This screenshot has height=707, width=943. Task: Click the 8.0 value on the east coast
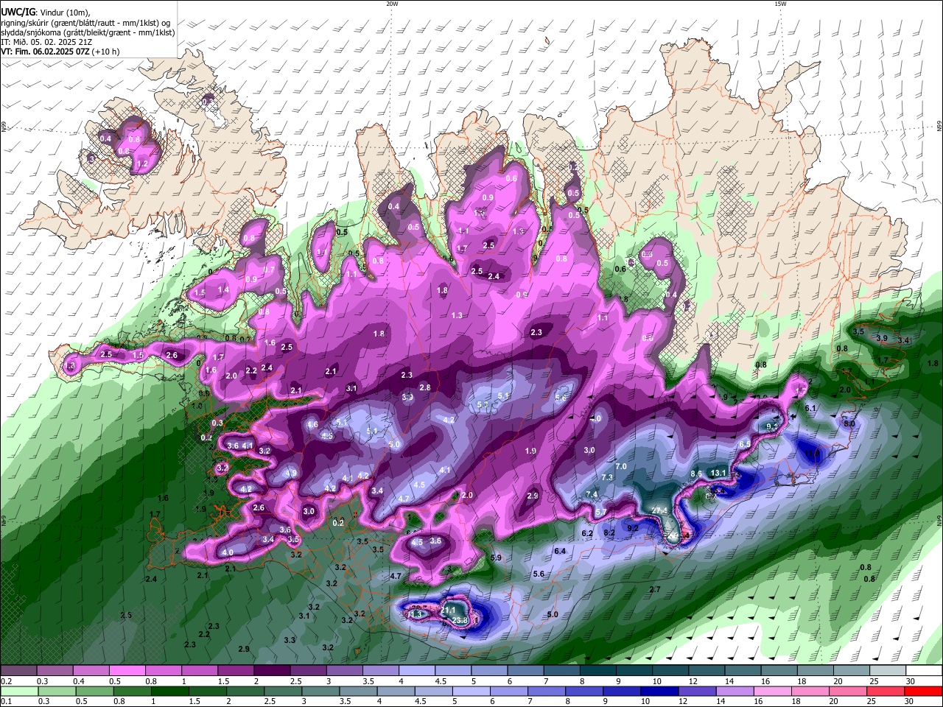[849, 423]
